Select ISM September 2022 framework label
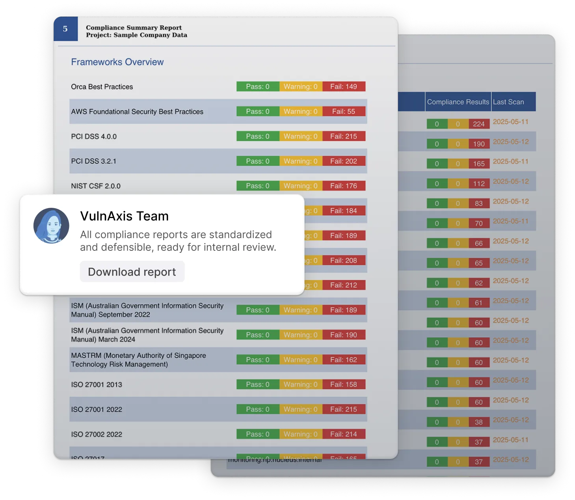The height and width of the screenshot is (500, 575). [147, 310]
